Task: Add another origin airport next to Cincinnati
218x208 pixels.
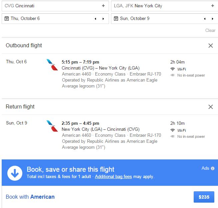Action: pos(103,6)
